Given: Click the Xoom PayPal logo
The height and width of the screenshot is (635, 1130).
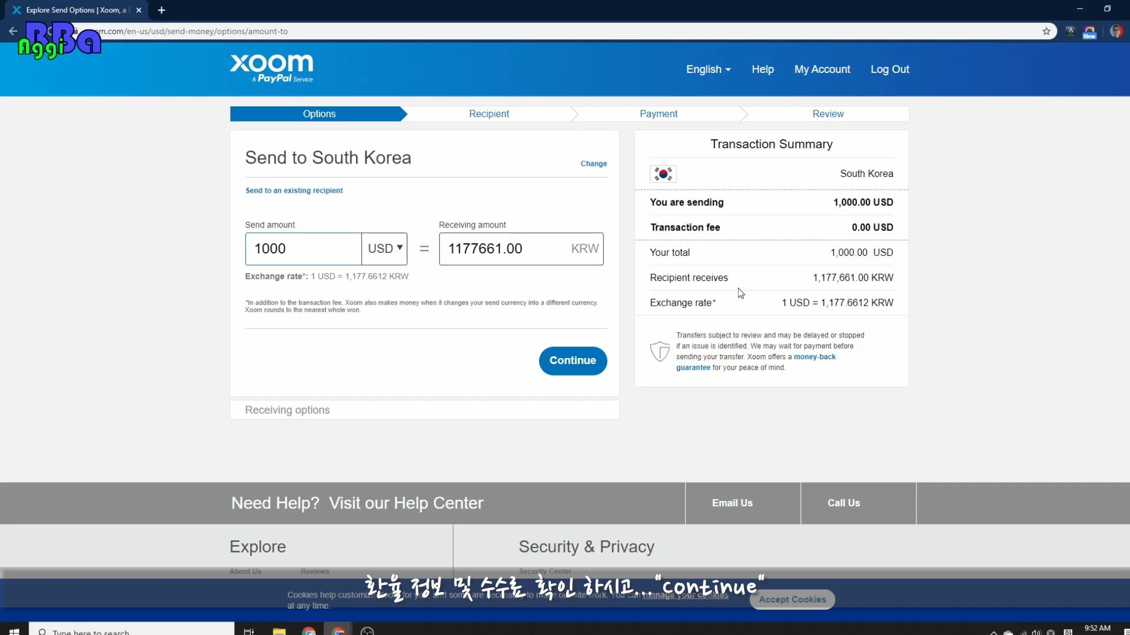Looking at the screenshot, I should point(271,68).
